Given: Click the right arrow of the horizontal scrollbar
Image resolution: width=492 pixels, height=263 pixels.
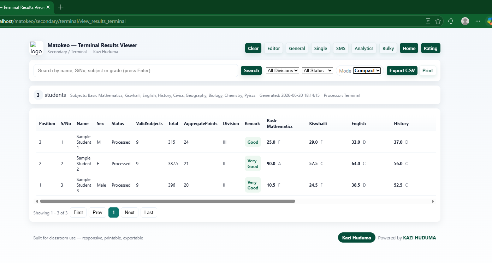Looking at the screenshot, I should pyautogui.click(x=433, y=201).
